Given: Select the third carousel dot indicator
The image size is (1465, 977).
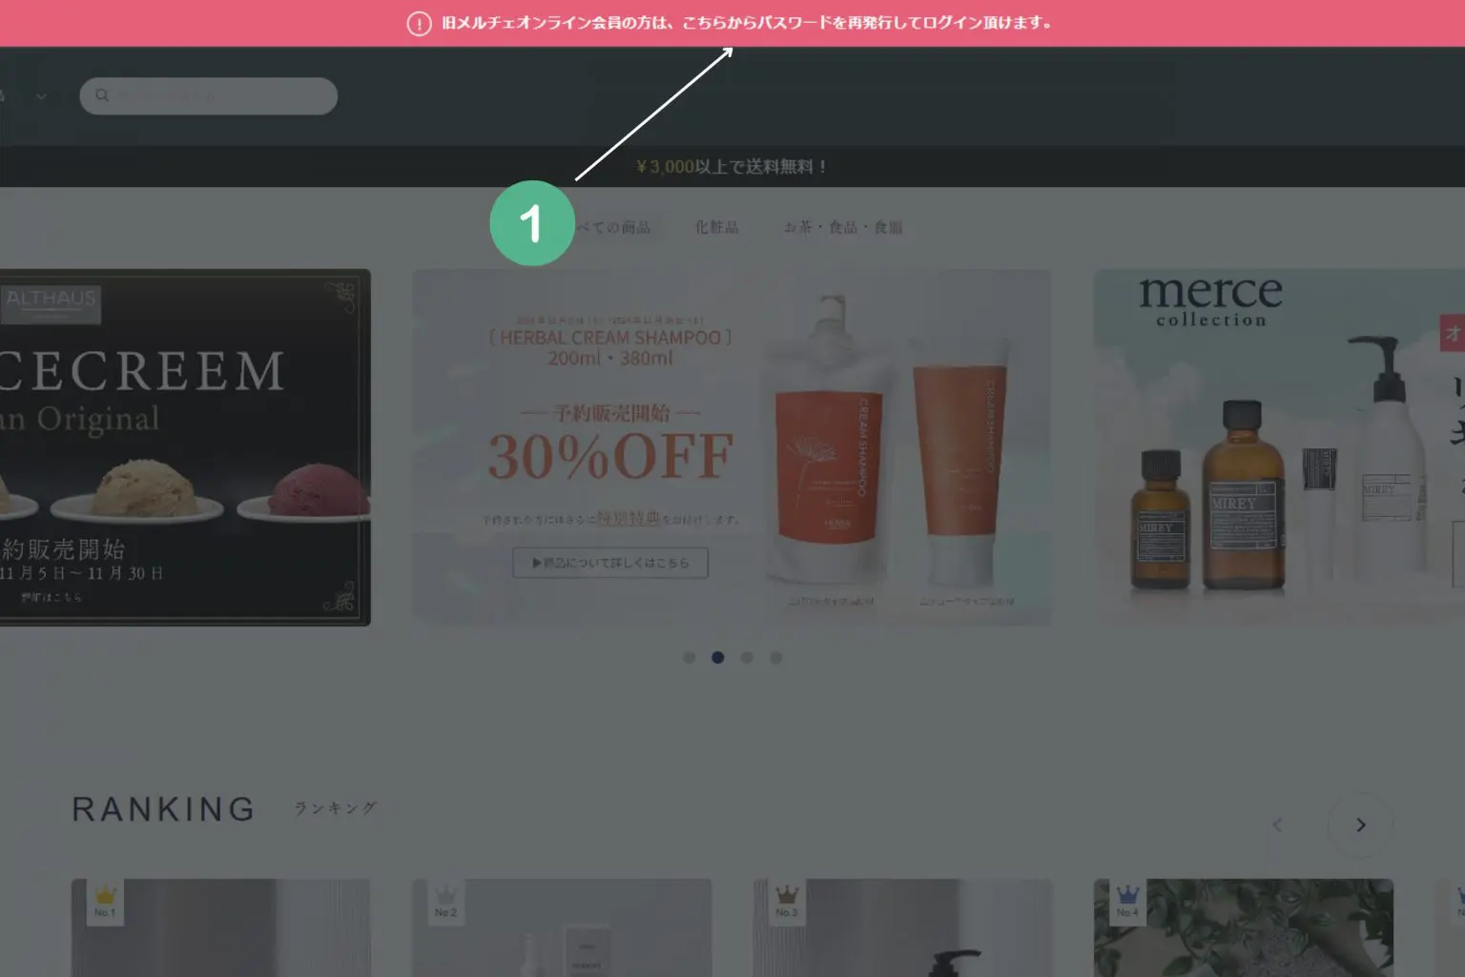Looking at the screenshot, I should tap(747, 657).
